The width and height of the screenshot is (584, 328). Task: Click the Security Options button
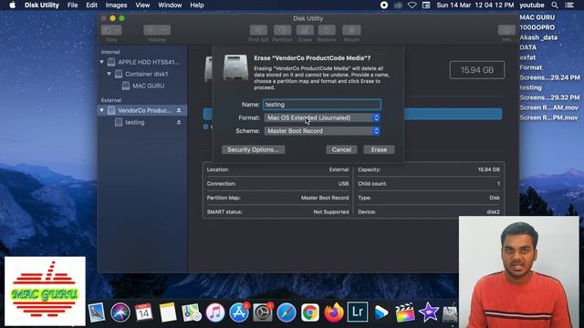(254, 149)
